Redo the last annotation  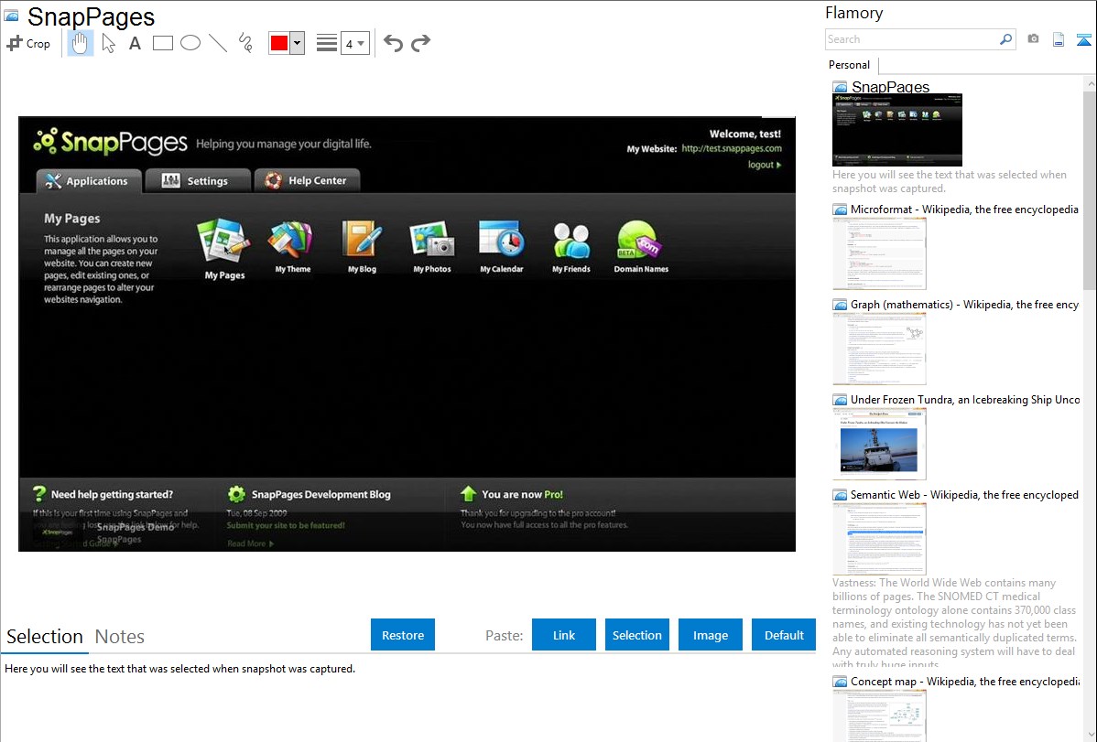coord(420,43)
